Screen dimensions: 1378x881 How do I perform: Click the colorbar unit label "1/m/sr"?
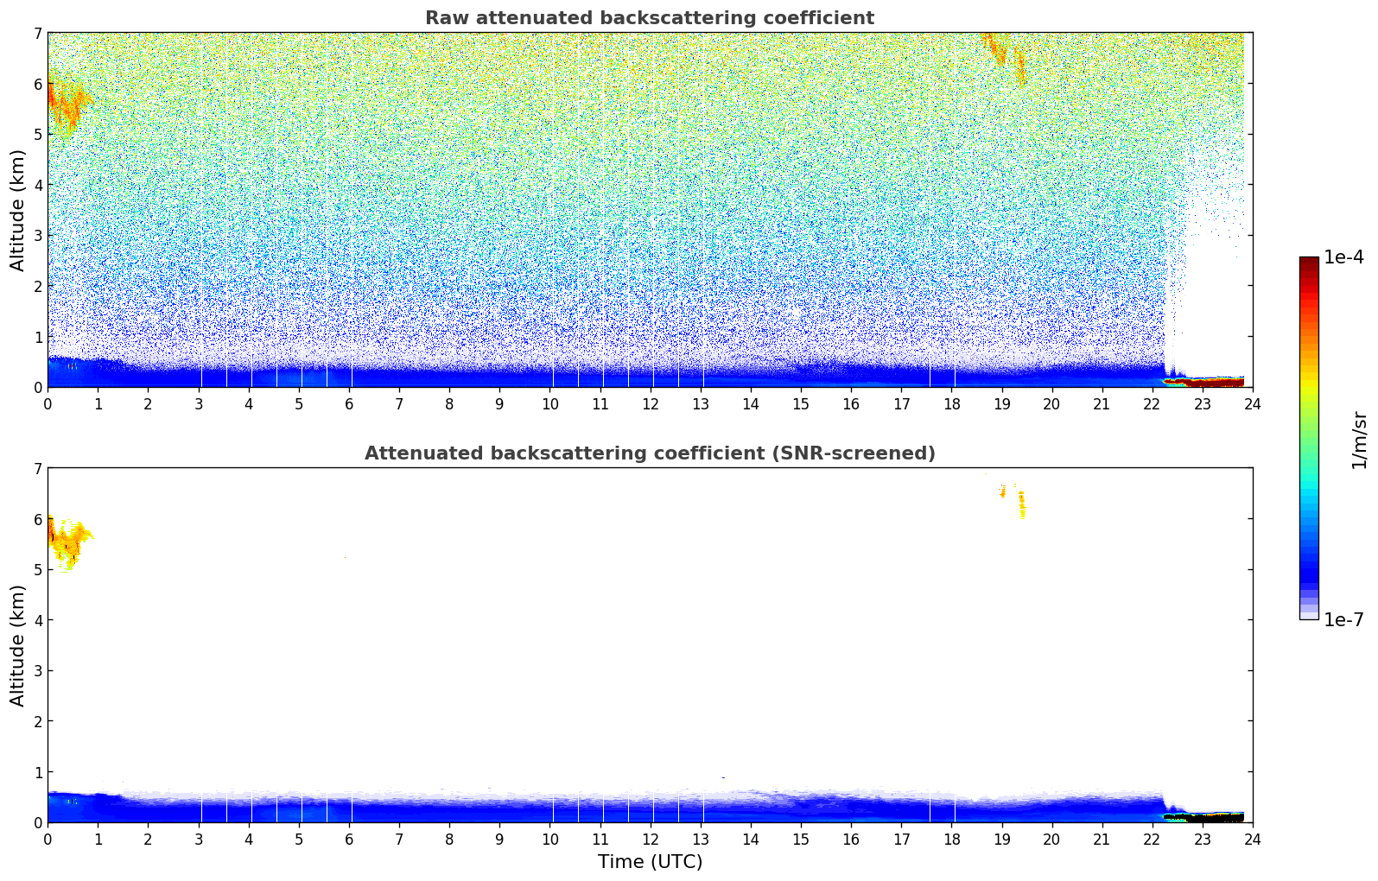click(1359, 440)
